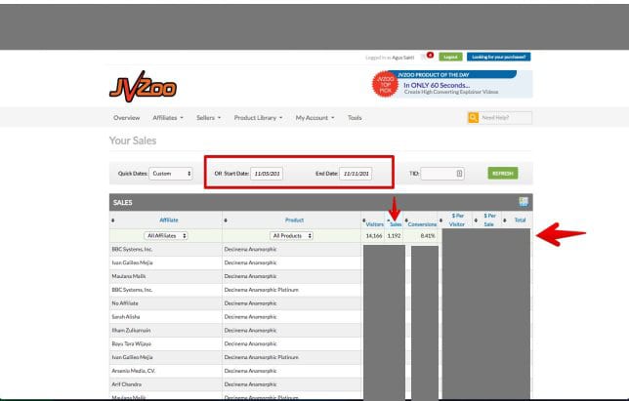Sort the table by the Conversions column header
Screen dimensions: 629x401
pos(422,224)
